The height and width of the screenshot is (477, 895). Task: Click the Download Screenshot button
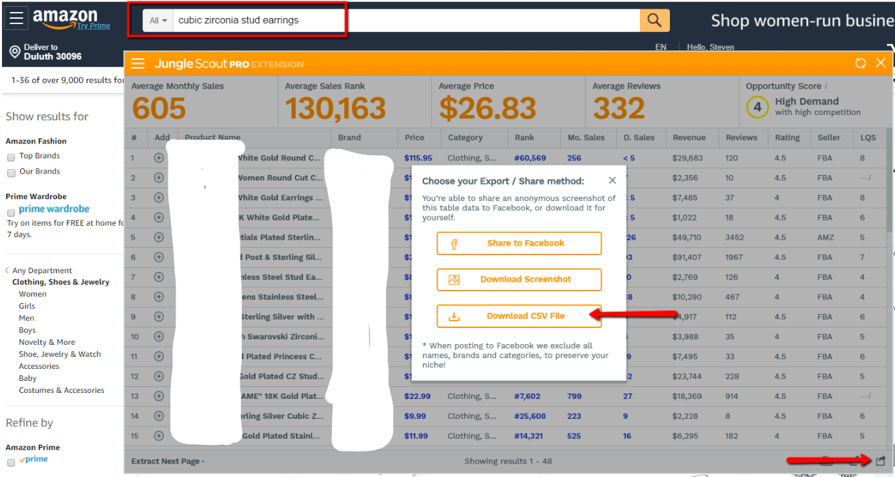pyautogui.click(x=519, y=279)
